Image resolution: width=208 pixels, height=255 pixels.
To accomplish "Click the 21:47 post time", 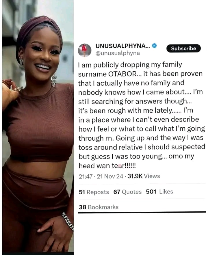I will [x=86, y=176].
